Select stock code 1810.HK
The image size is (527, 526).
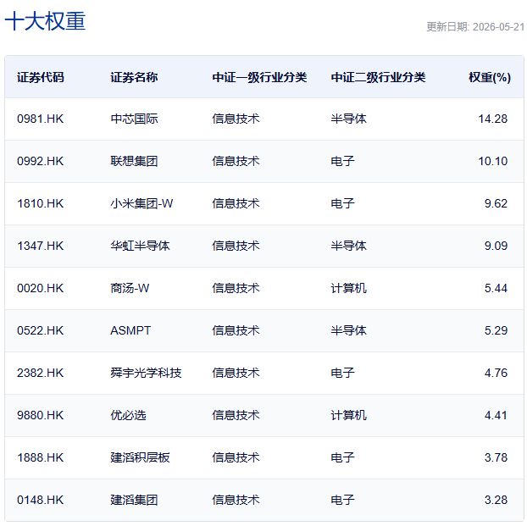41,203
